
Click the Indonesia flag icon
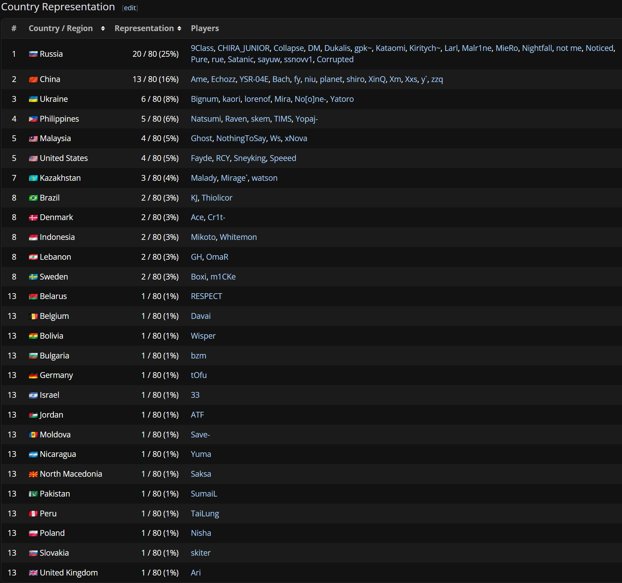point(33,237)
